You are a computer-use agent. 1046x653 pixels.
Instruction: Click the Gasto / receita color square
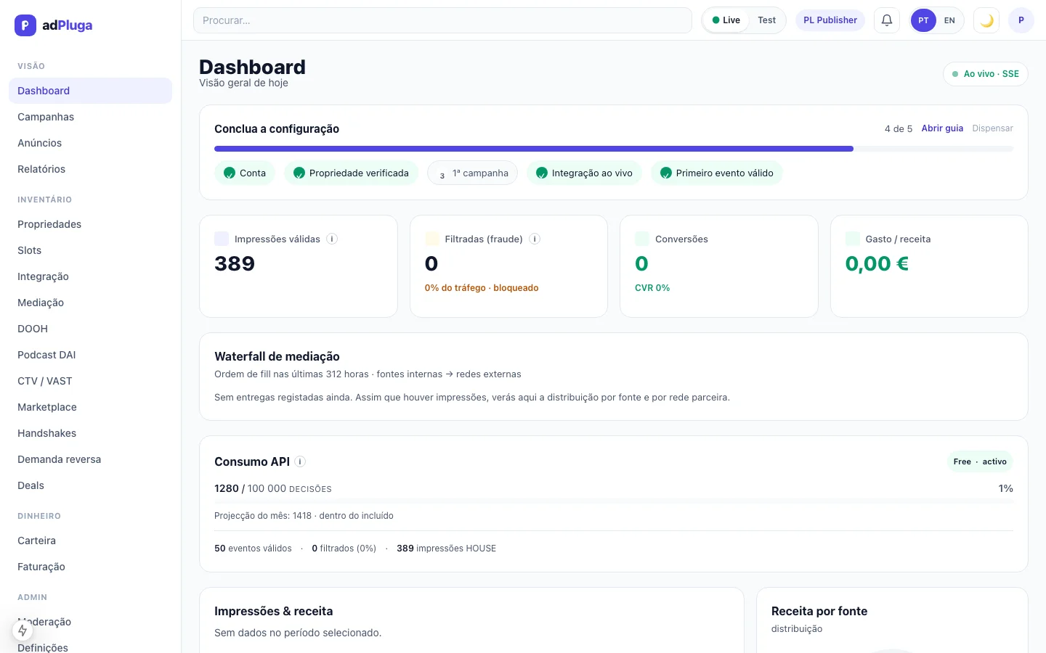[853, 239]
